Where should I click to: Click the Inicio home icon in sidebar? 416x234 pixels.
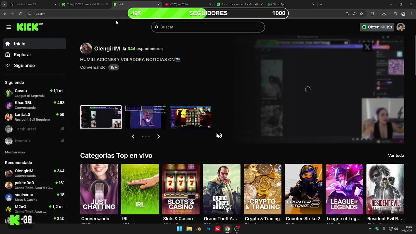pos(8,44)
